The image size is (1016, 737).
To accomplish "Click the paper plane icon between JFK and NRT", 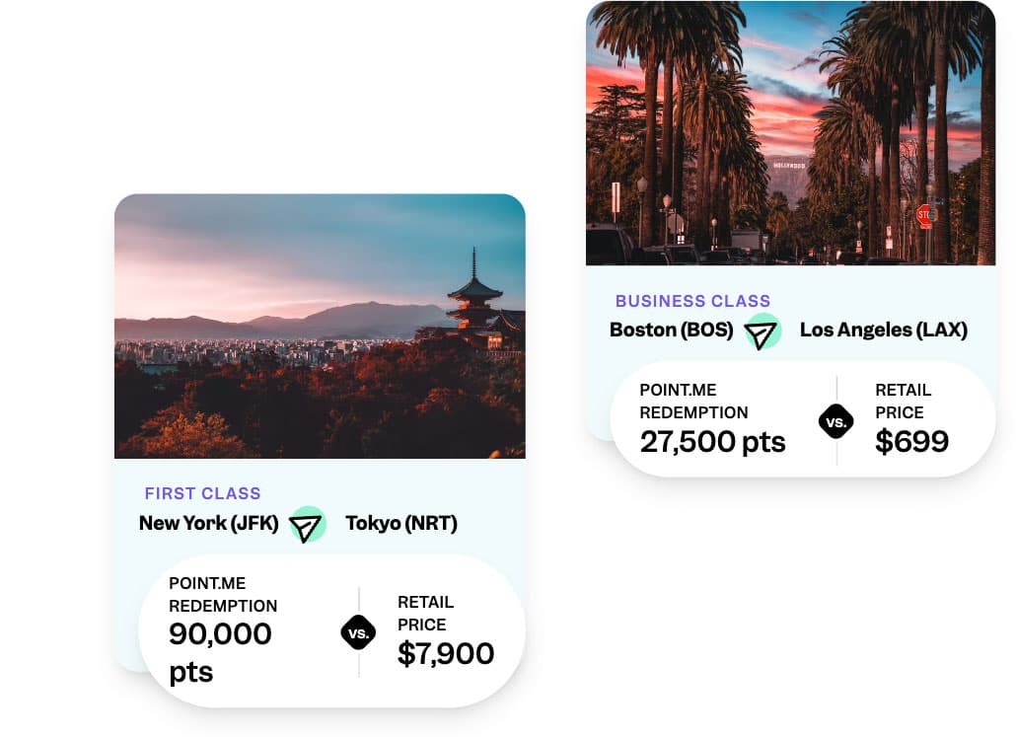I will pyautogui.click(x=307, y=525).
